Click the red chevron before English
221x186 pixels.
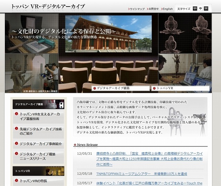tap(162, 9)
